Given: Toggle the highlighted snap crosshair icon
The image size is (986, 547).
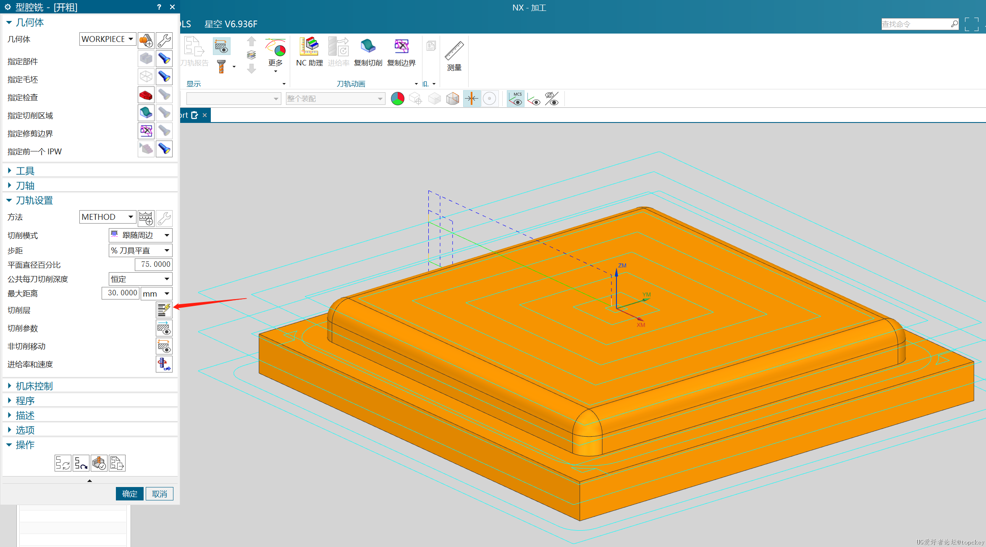Looking at the screenshot, I should point(472,99).
